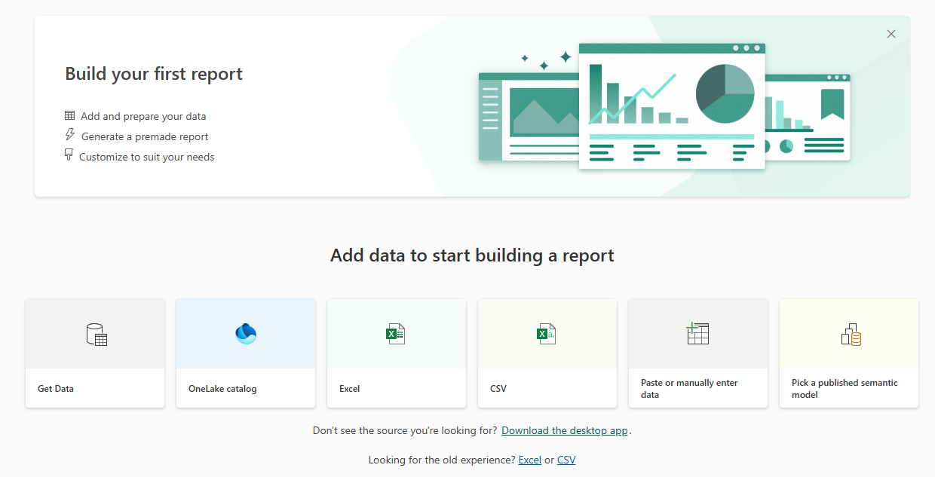The height and width of the screenshot is (477, 935).
Task: Select the Excel data source card
Action: 397,353
